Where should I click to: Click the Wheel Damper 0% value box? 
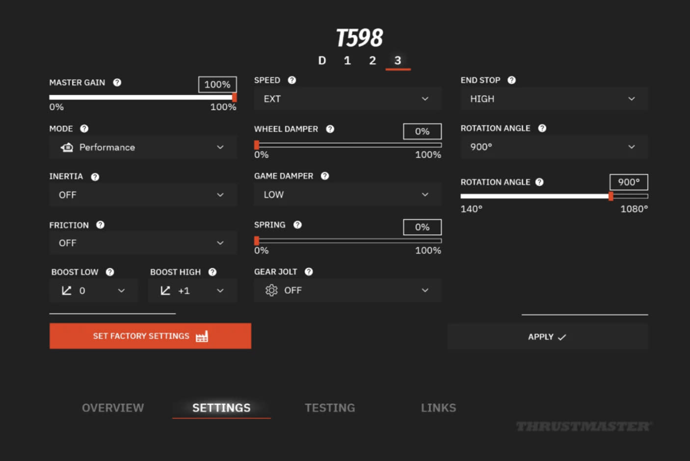[x=422, y=131]
